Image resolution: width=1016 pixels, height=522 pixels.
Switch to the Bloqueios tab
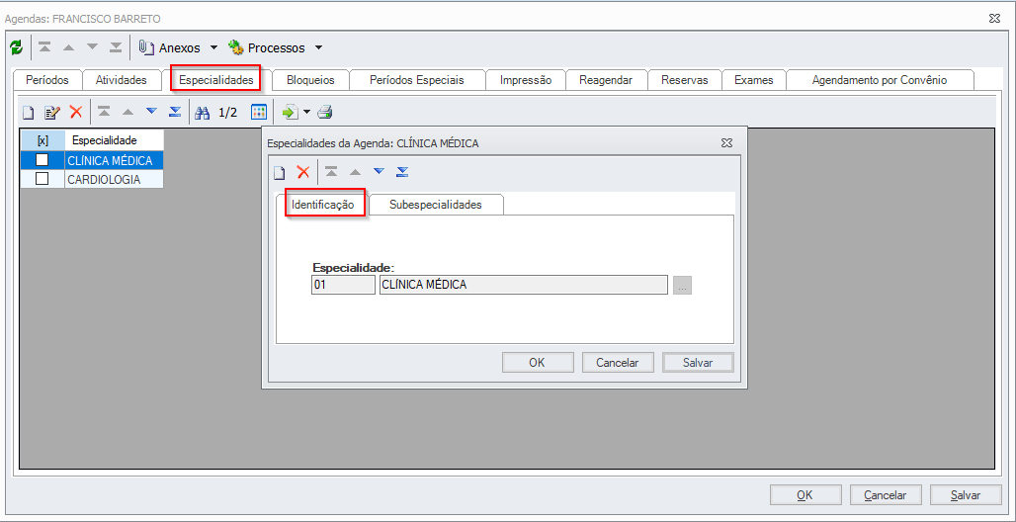311,80
